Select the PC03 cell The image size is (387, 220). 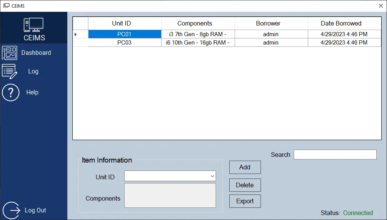[x=125, y=42]
